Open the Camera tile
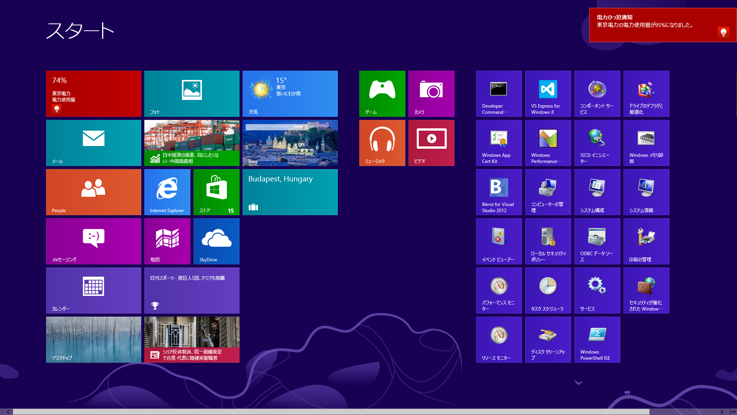Screen dimensions: 737x415 click(x=431, y=93)
